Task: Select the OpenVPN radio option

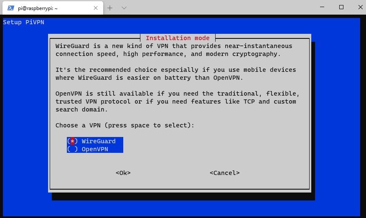Action: 72,149
